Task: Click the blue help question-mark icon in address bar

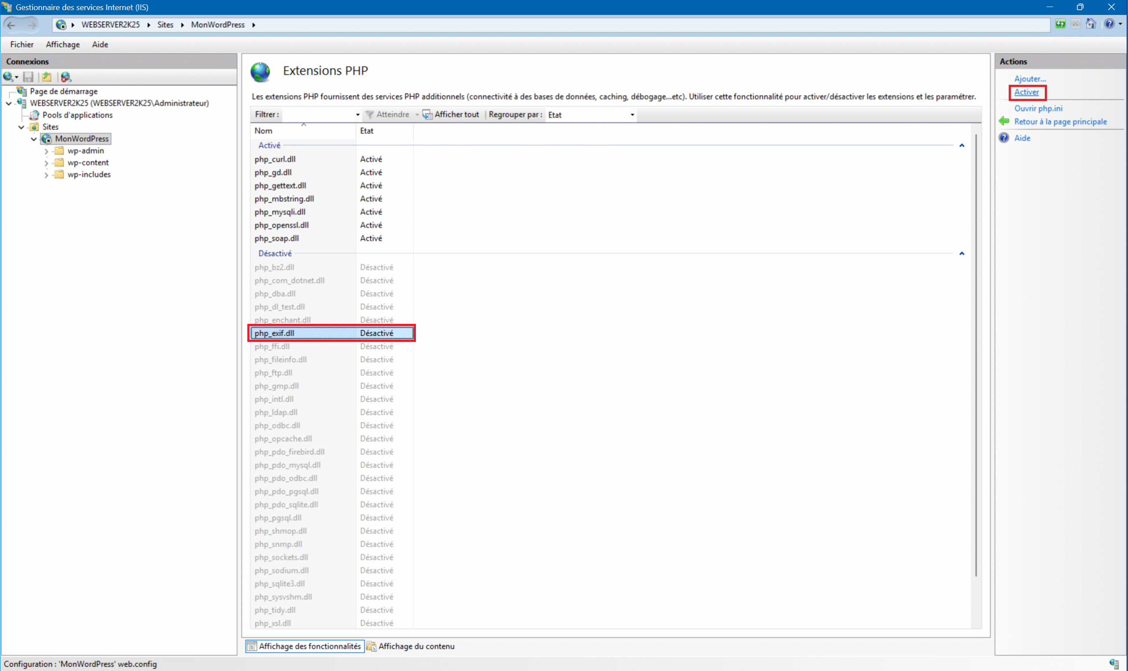Action: click(1109, 24)
